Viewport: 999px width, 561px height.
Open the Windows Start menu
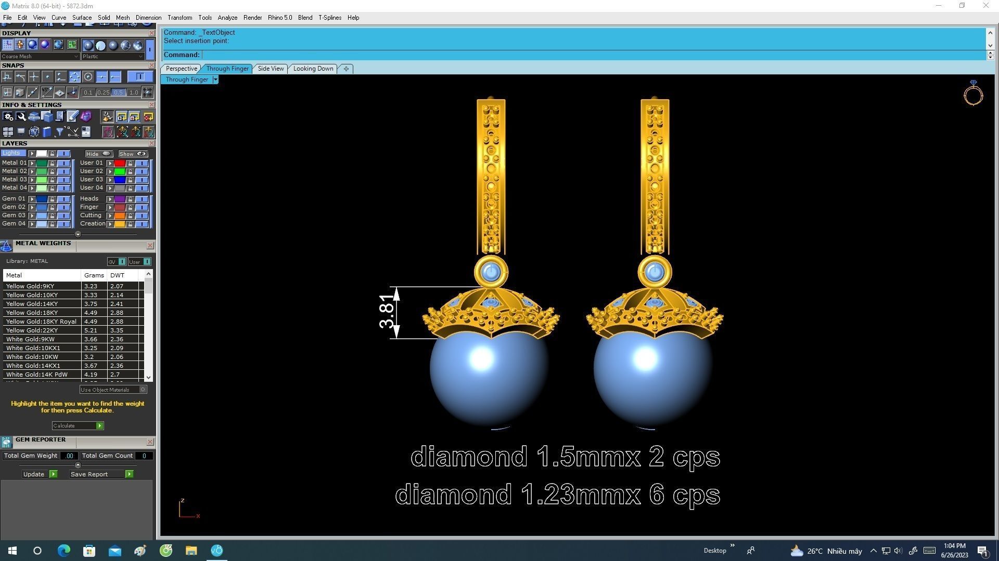[12, 551]
